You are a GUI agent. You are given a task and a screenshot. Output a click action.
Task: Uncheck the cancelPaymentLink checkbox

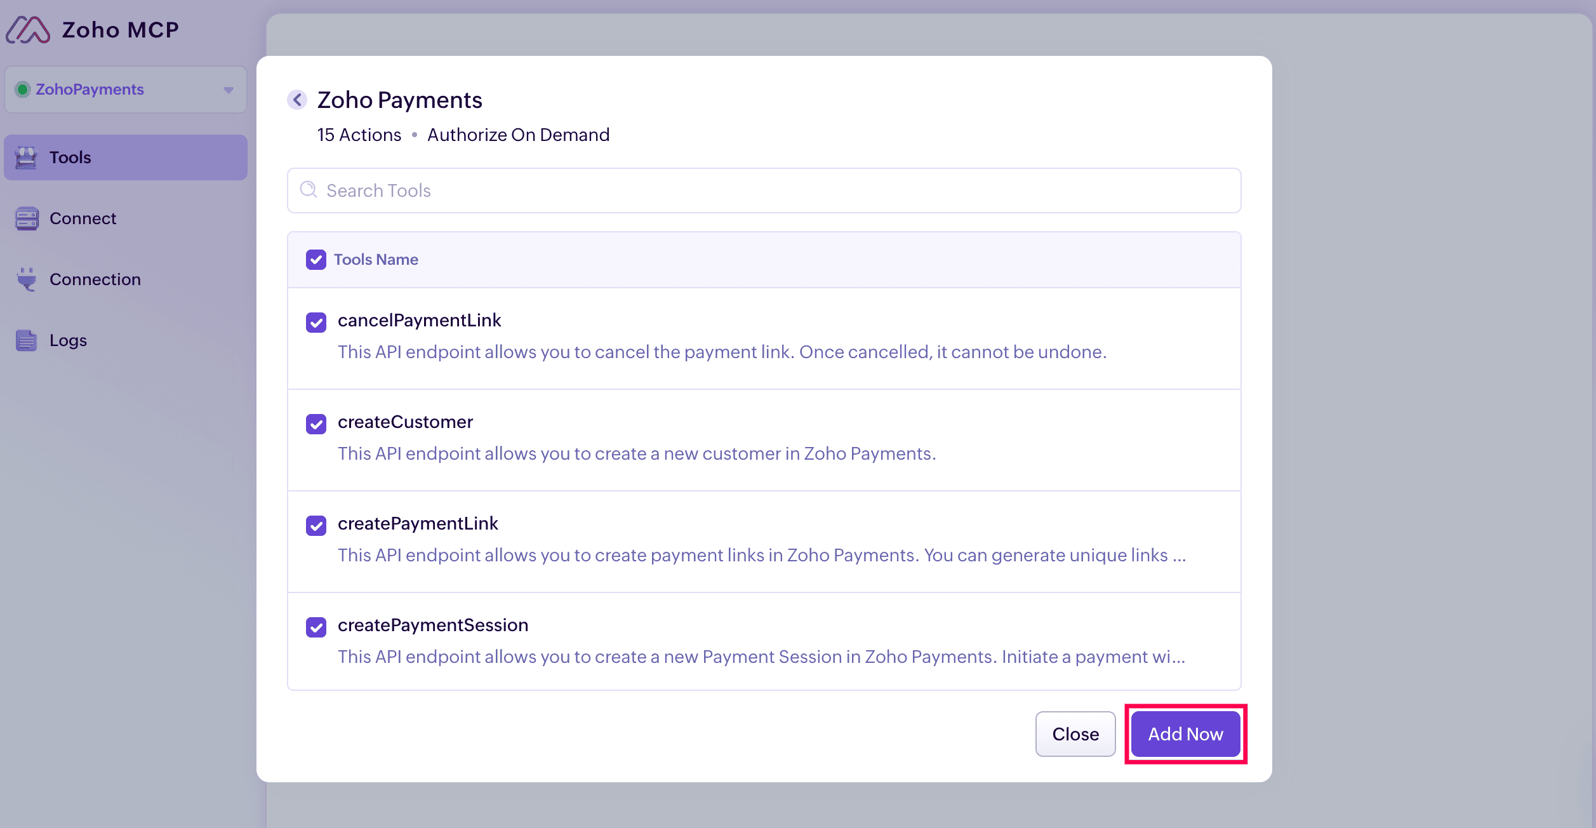(316, 323)
